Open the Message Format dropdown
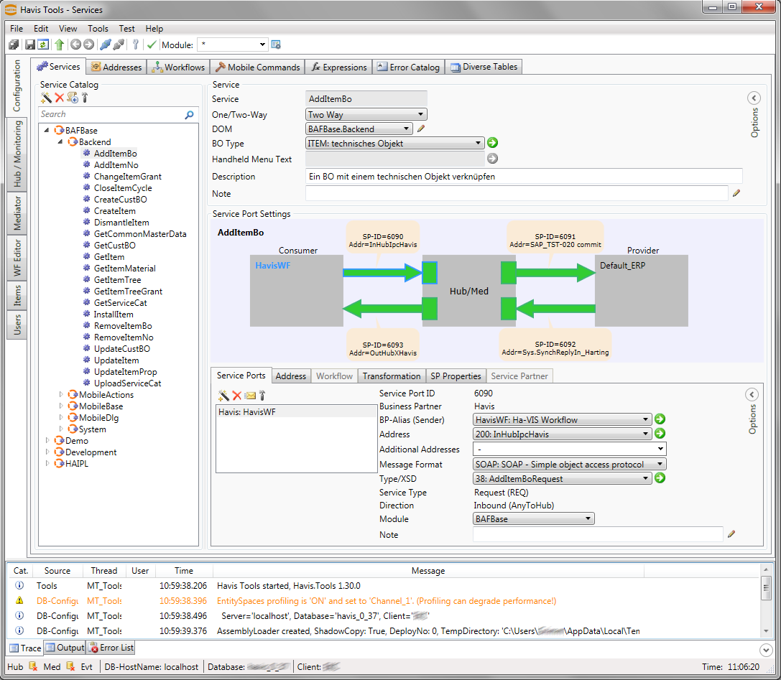The width and height of the screenshot is (781, 680). click(570, 465)
